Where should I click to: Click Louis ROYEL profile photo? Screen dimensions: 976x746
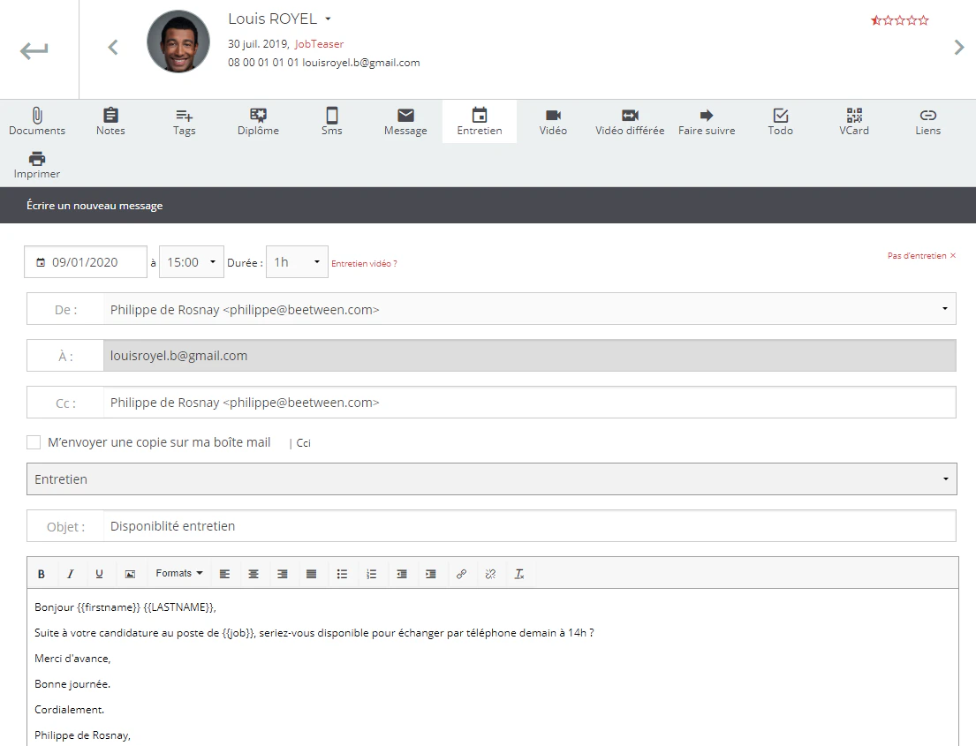pos(178,41)
